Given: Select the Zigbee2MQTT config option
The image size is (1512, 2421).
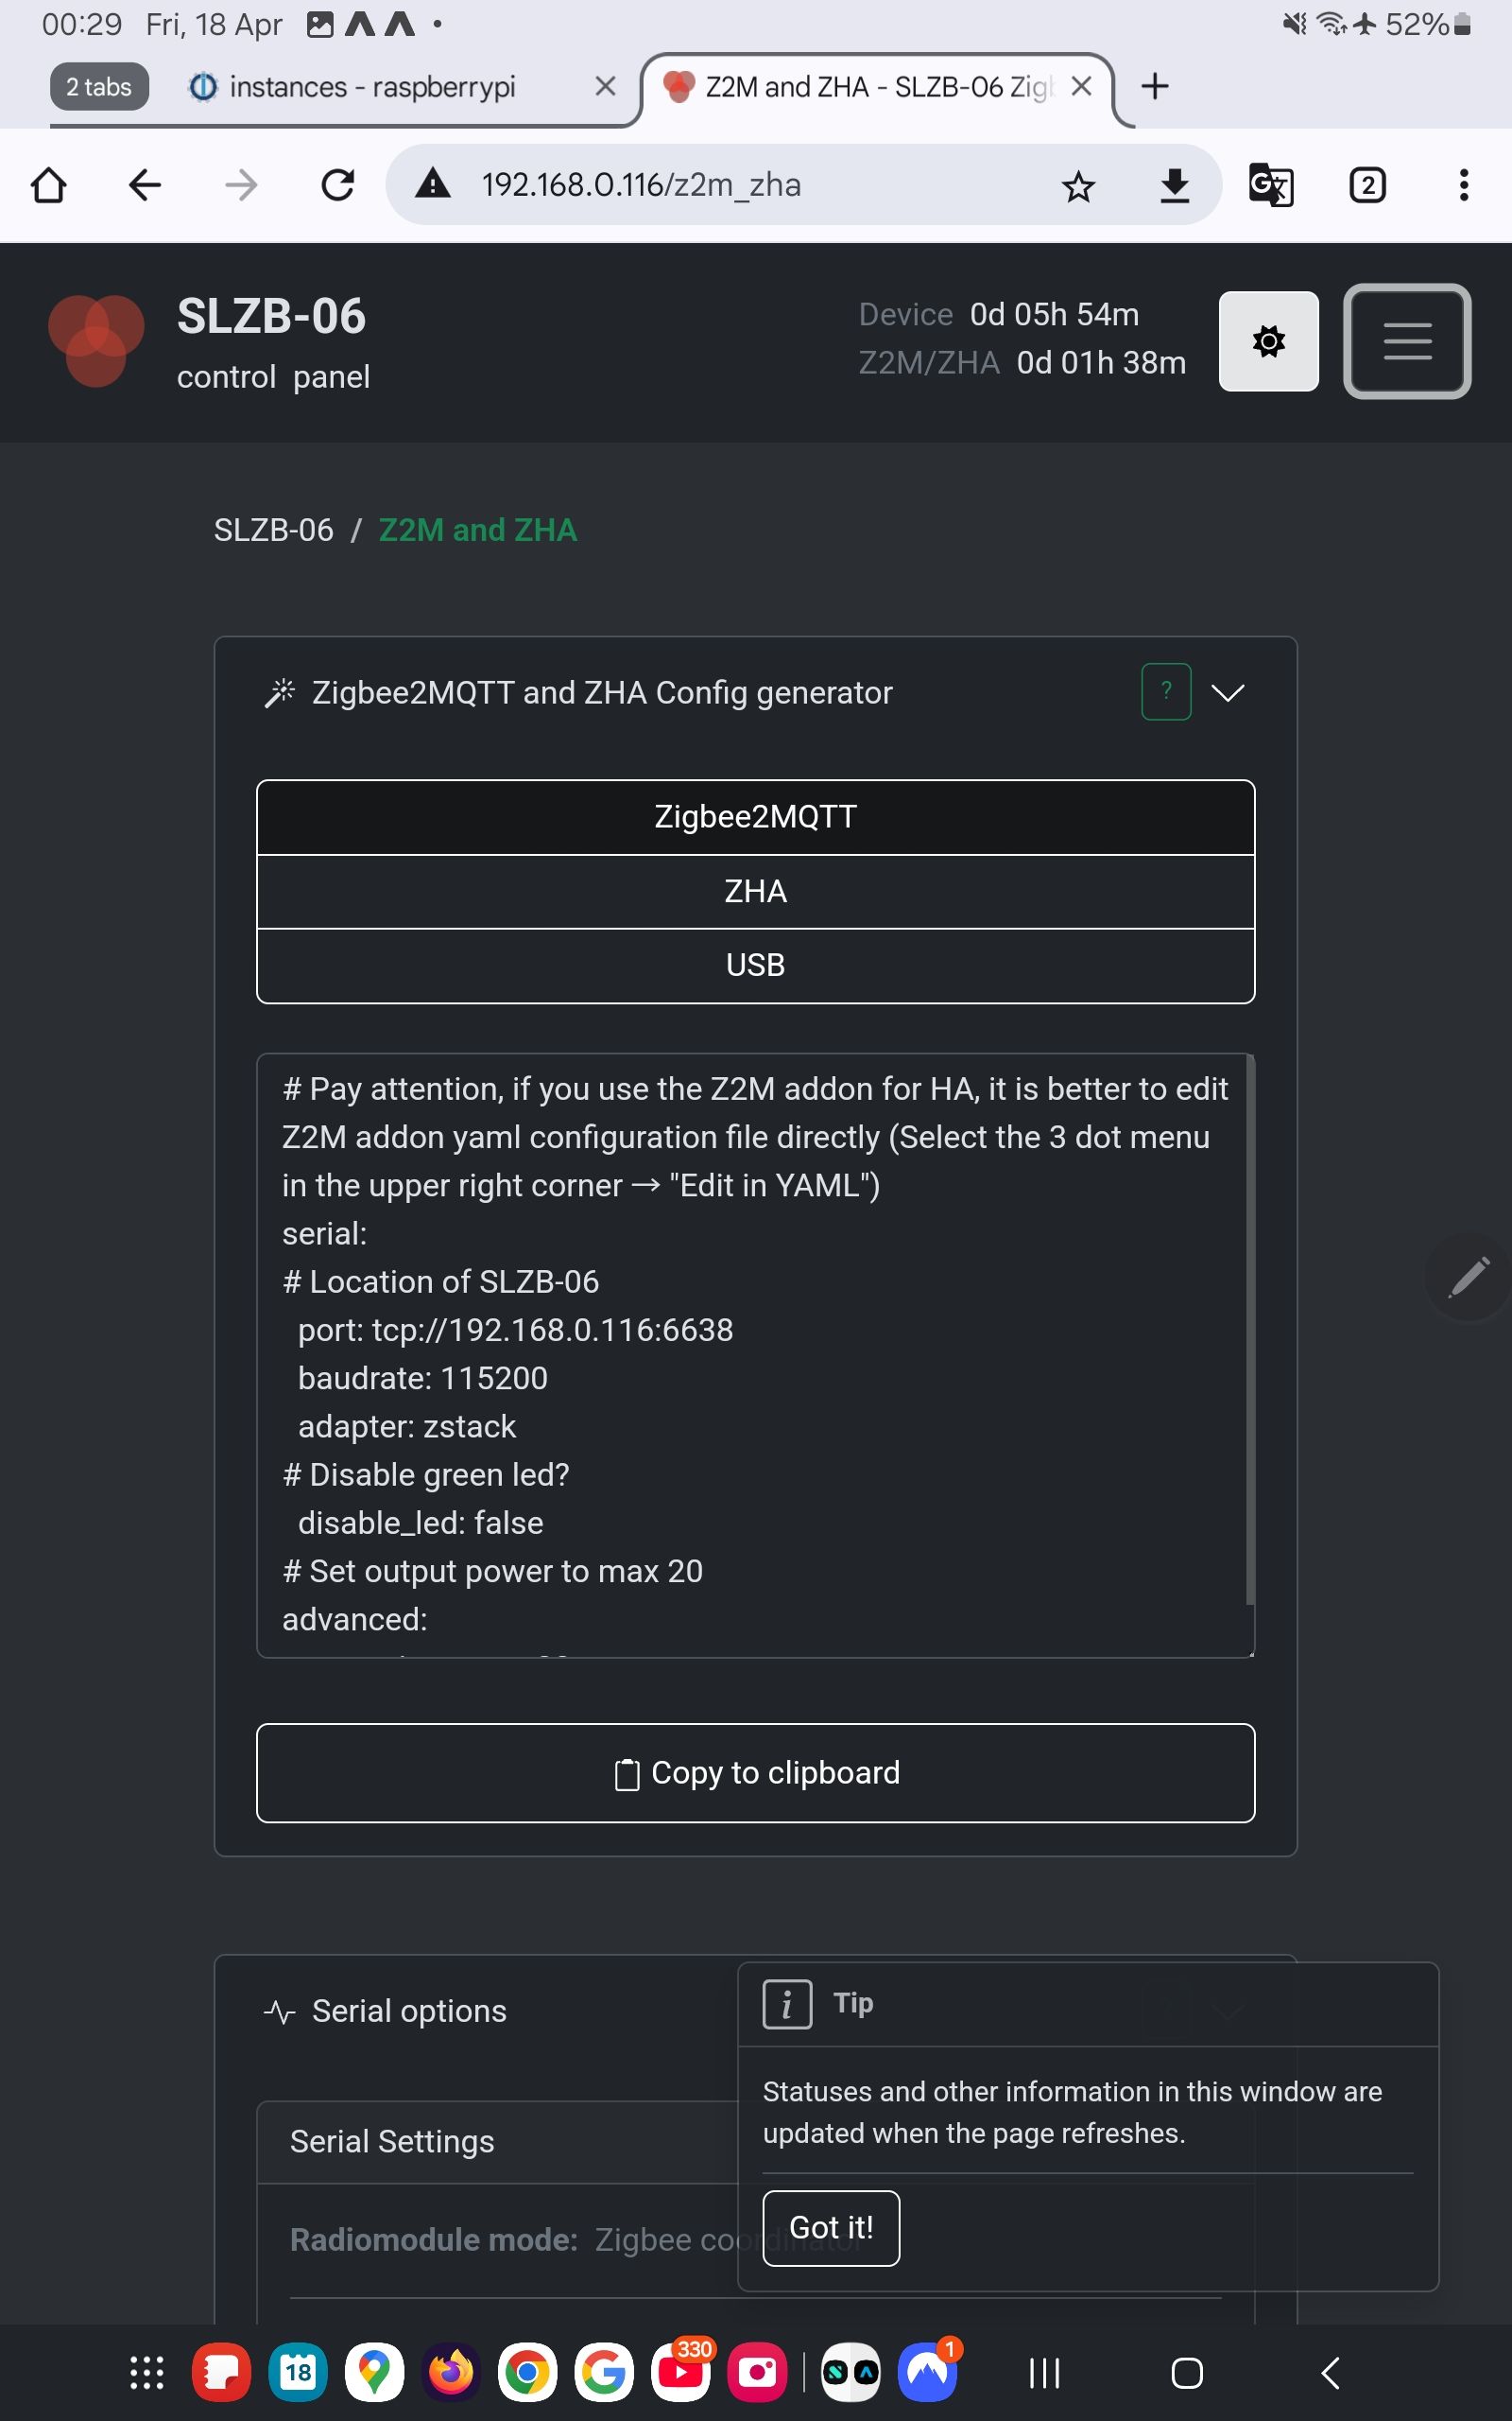Looking at the screenshot, I should [x=755, y=817].
